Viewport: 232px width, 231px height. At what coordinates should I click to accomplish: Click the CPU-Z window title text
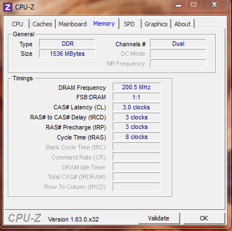click(25, 7)
